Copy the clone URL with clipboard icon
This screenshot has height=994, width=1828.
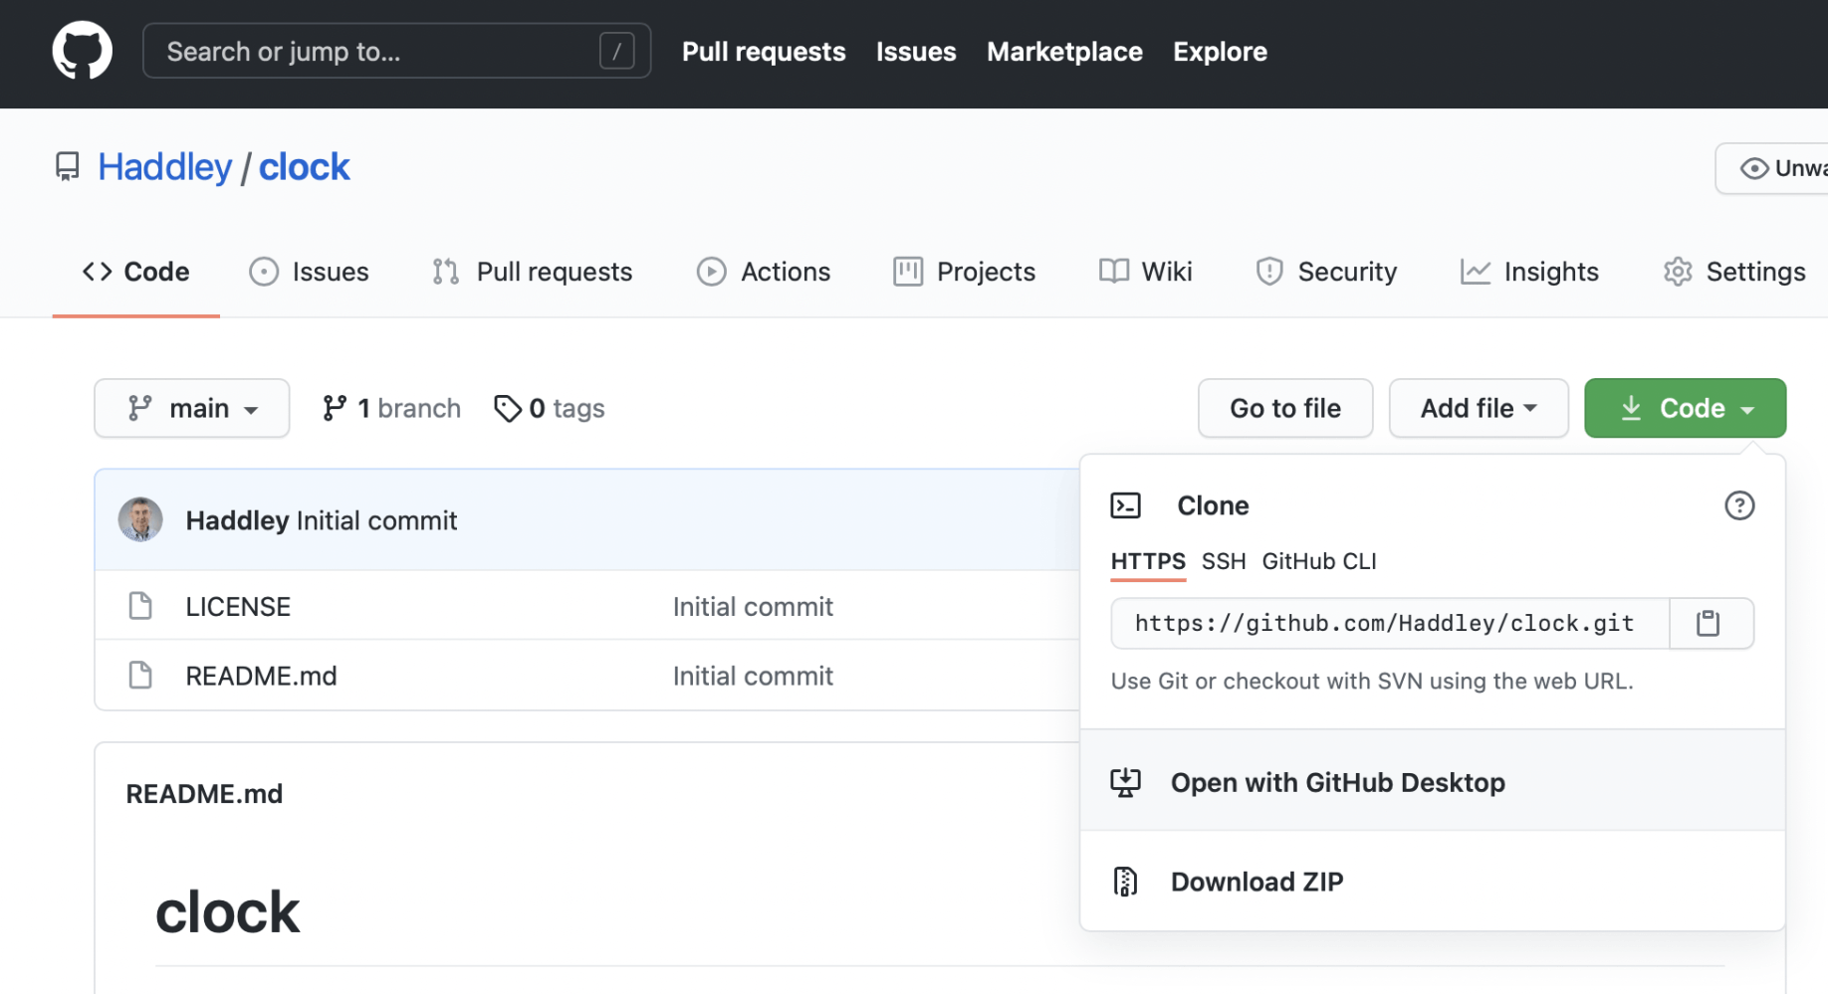click(1708, 624)
